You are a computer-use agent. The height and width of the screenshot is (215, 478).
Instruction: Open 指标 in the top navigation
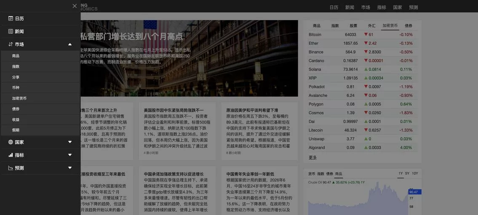(382, 7)
